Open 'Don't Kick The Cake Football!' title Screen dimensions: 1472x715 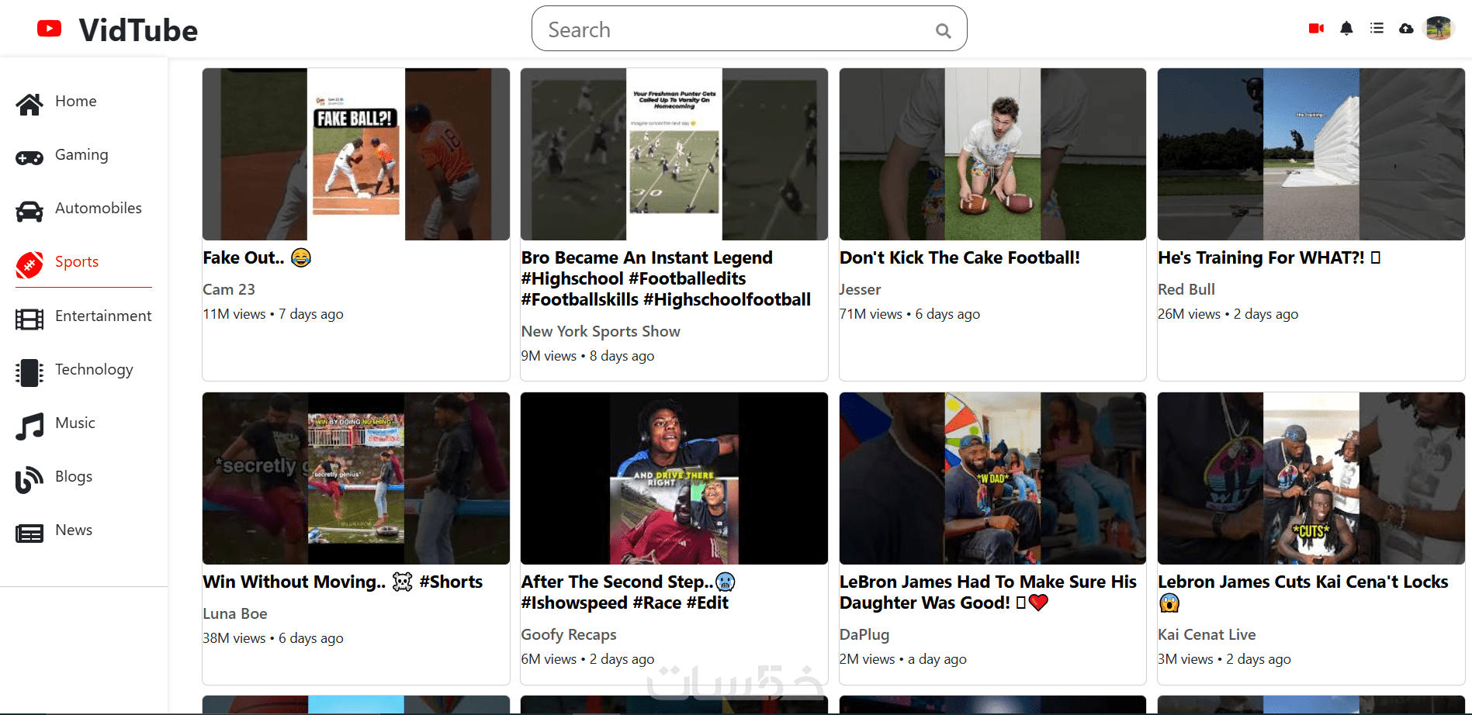pyautogui.click(x=959, y=258)
